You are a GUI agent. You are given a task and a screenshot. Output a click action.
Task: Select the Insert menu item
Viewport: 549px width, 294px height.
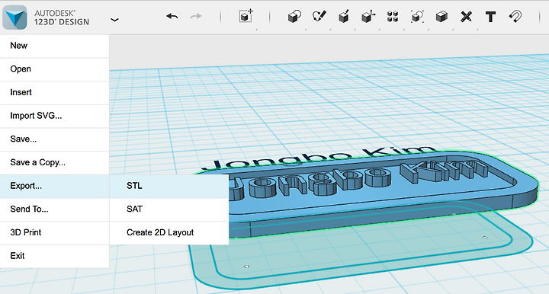54,93
